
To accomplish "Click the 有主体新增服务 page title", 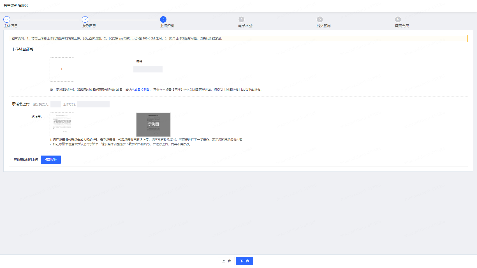I will [16, 5].
